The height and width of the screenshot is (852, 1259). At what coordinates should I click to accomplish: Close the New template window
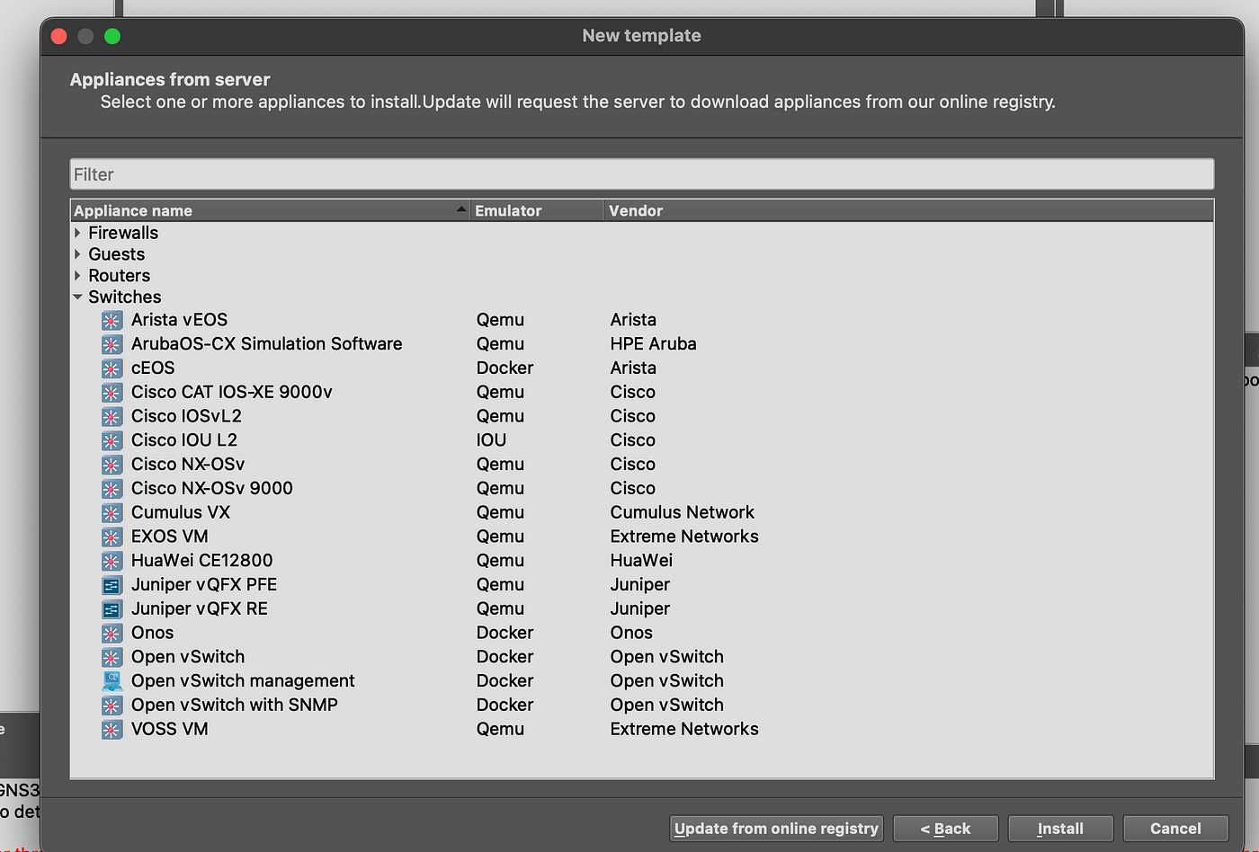coord(59,36)
